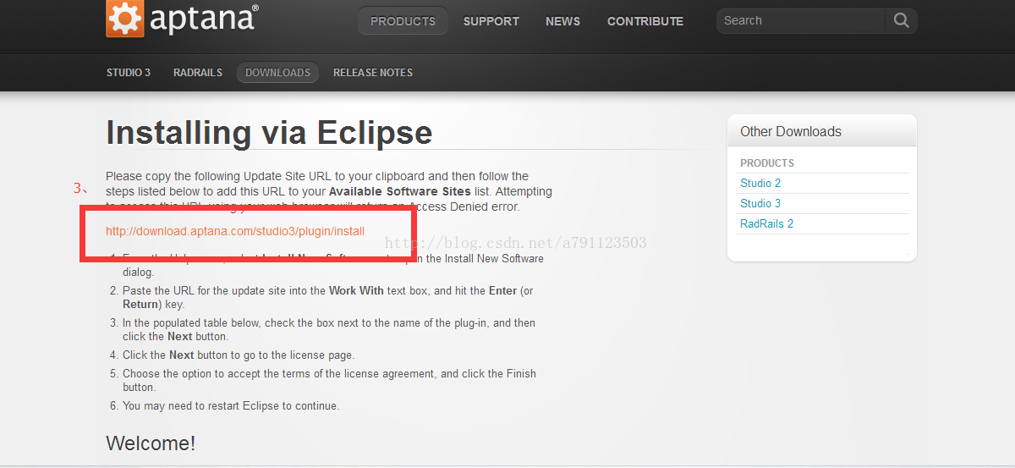
Task: Open the NEWS menu
Action: point(563,21)
